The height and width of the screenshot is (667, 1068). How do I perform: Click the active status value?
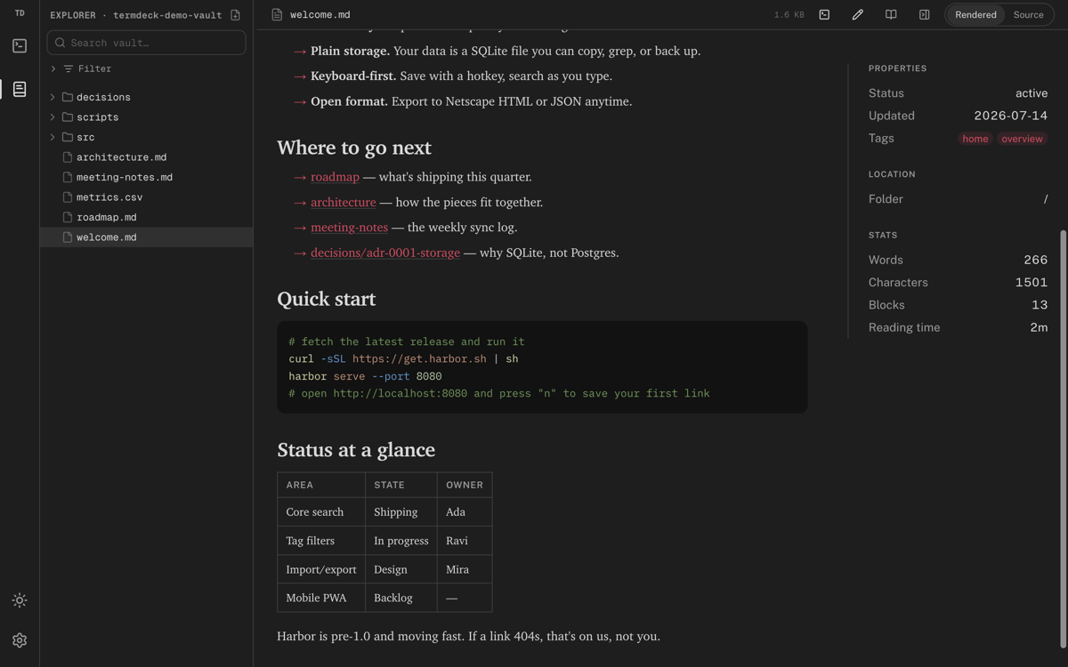tap(1032, 93)
